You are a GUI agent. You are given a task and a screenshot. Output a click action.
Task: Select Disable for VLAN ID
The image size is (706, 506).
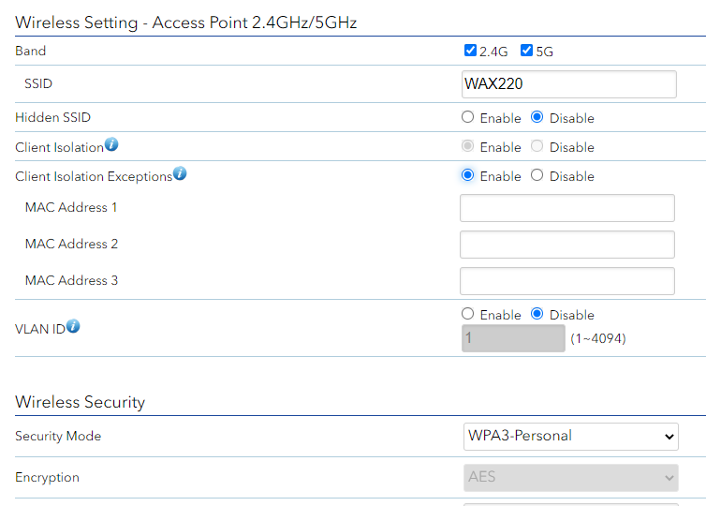tap(537, 314)
